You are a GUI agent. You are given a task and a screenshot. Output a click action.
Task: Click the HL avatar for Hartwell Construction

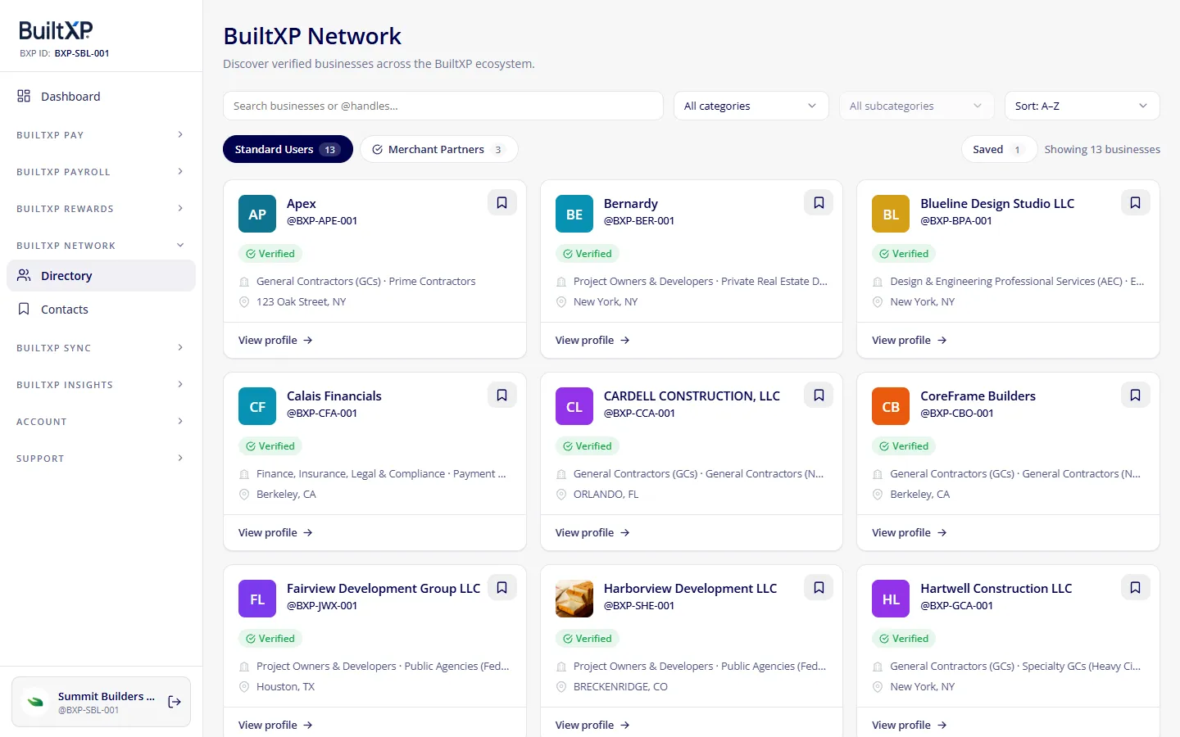pyautogui.click(x=891, y=599)
